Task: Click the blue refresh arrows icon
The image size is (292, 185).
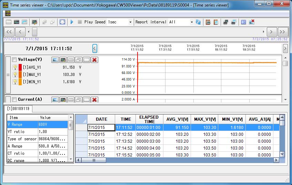Action: (x=198, y=22)
